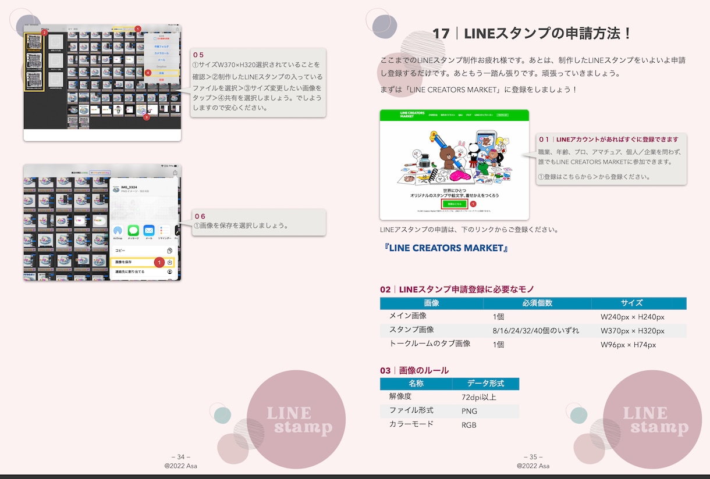This screenshot has height=479, width=710.
Task: Click the ①画像を保存を選択しましょう。 callout text
Action: (242, 226)
